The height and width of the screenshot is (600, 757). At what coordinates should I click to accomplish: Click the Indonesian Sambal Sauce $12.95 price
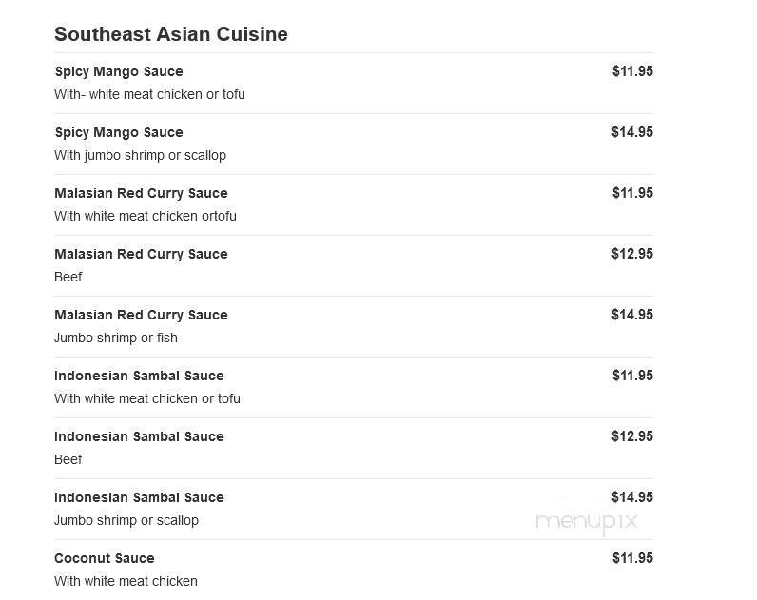pos(632,436)
